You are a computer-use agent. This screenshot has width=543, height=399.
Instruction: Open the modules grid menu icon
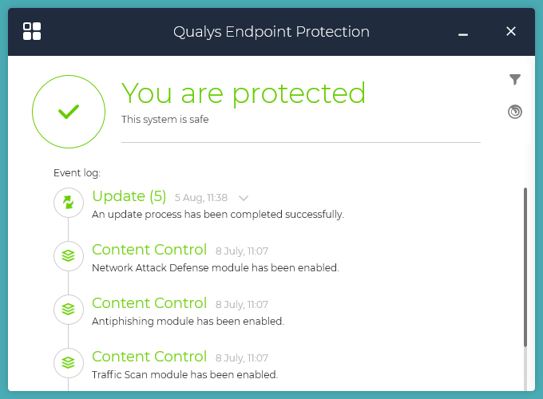(x=32, y=31)
